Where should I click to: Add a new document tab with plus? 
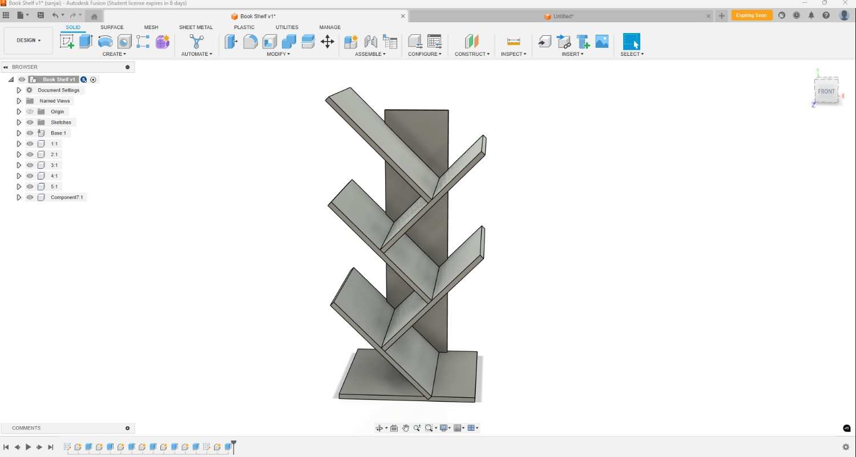click(x=722, y=16)
